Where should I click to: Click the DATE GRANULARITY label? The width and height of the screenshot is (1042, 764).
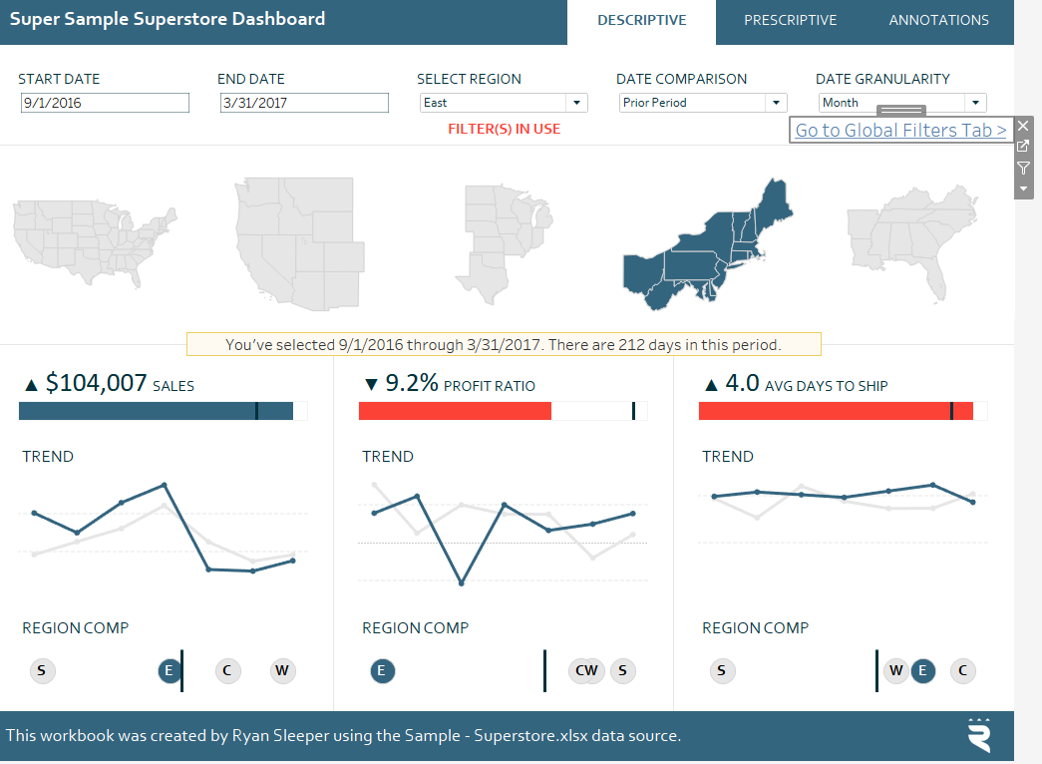[x=883, y=79]
